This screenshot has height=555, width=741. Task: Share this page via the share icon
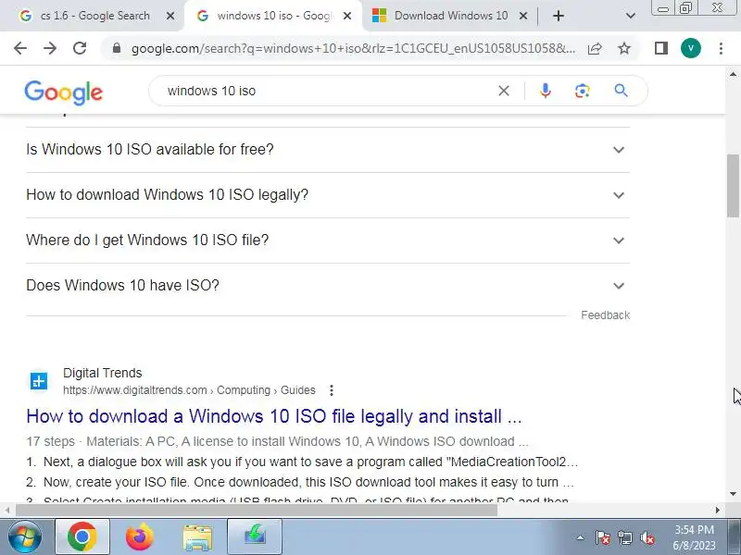tap(595, 48)
